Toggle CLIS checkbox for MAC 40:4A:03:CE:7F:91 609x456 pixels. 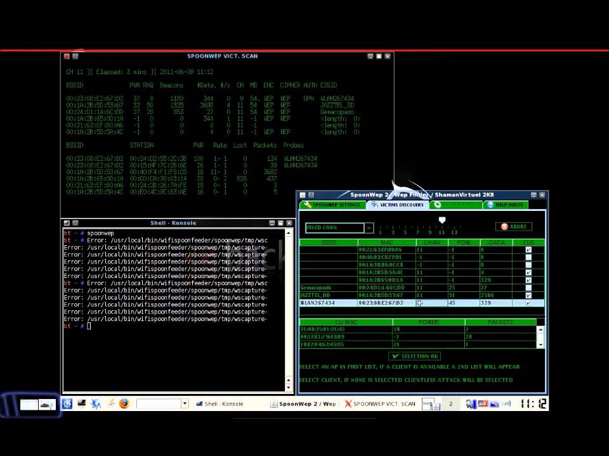pyautogui.click(x=528, y=257)
